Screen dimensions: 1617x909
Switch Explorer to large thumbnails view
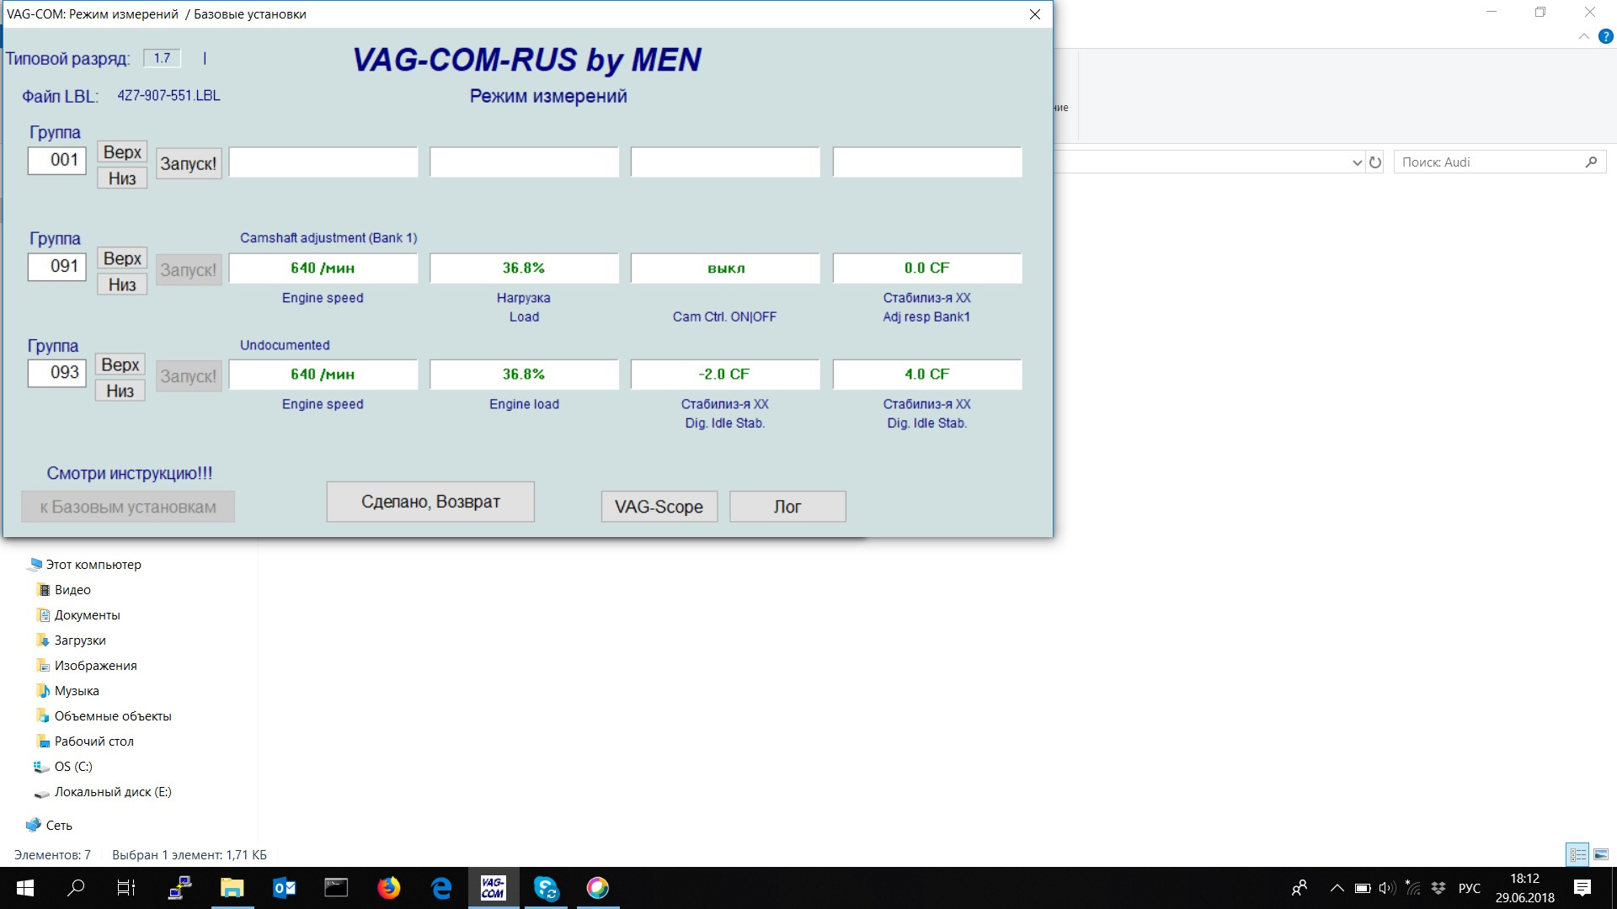click(1601, 854)
